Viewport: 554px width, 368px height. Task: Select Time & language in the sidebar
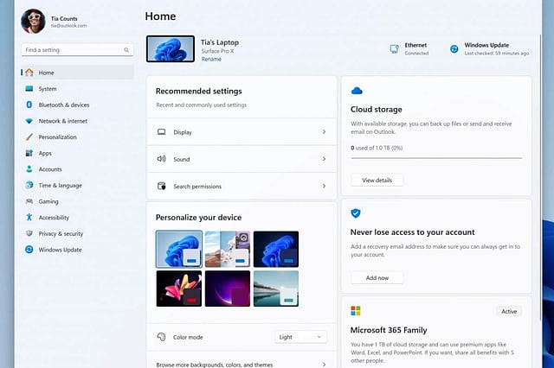[x=60, y=185]
